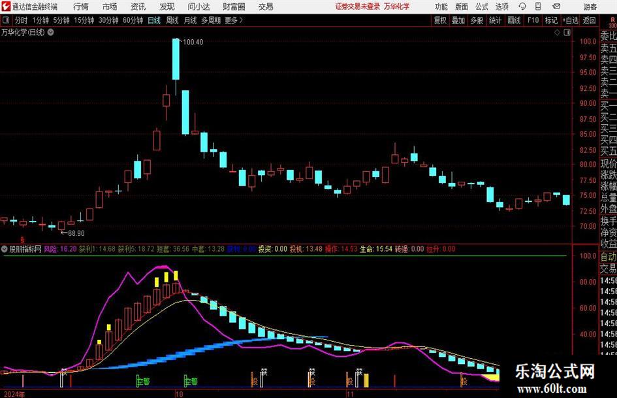The height and width of the screenshot is (398, 617).
Task: Click the month 11 timeline marker
Action: [x=350, y=394]
